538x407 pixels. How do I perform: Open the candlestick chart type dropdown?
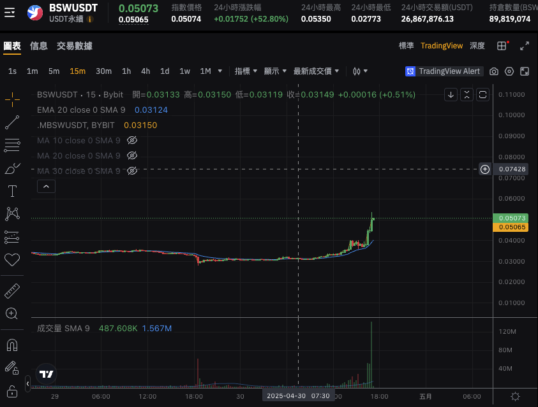pos(361,71)
